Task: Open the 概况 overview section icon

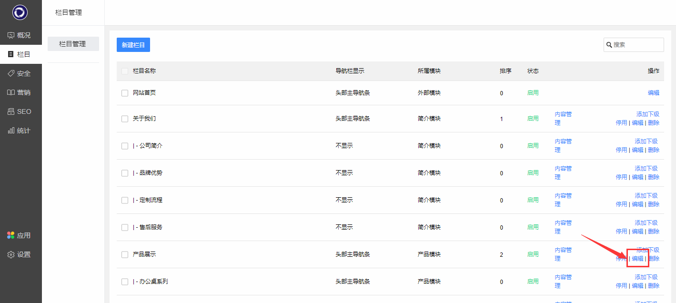Action: (11, 35)
